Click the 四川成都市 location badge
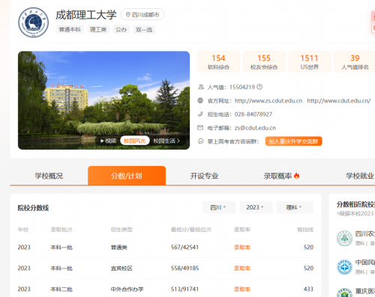Screen dimensions: 375x297 pyautogui.click(x=142, y=15)
